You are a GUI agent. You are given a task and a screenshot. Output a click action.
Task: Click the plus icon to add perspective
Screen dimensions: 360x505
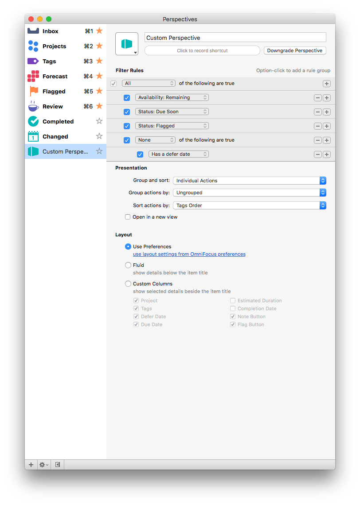(31, 465)
